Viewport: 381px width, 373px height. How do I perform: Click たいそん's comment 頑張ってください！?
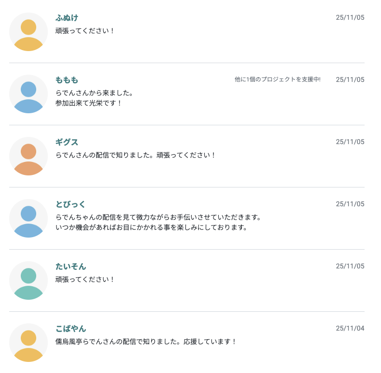point(85,280)
